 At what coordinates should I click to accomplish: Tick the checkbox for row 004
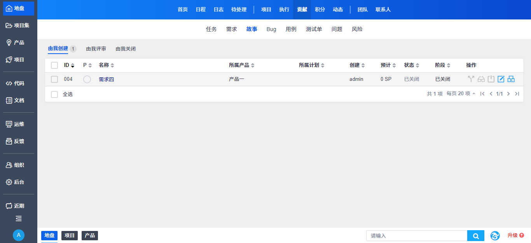54,79
